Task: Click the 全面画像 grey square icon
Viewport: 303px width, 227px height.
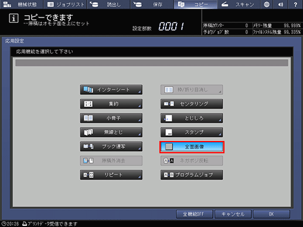Action: click(x=169, y=147)
